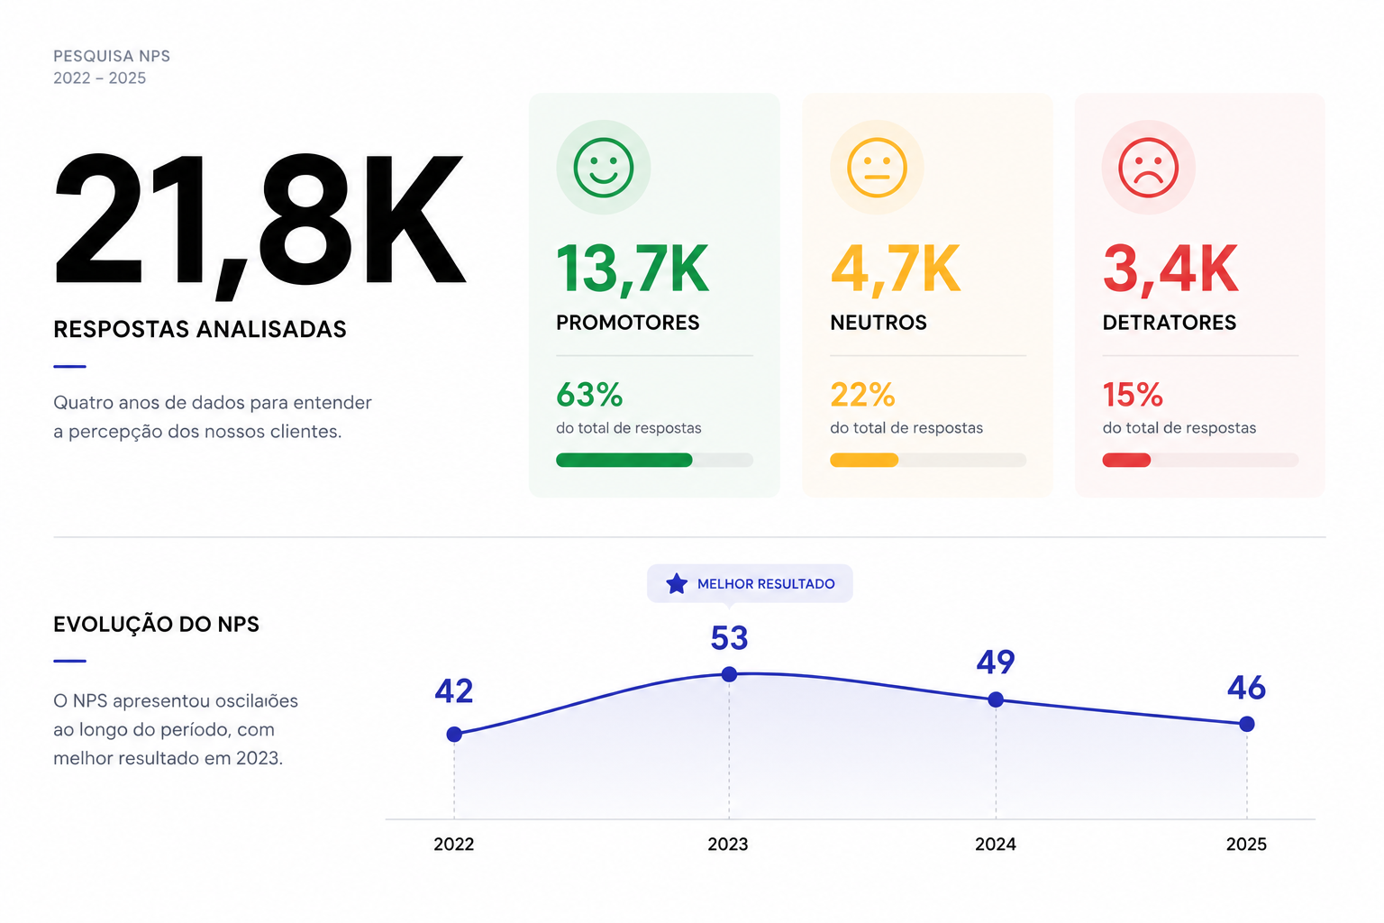Click the 13,7K promoters value

(633, 270)
